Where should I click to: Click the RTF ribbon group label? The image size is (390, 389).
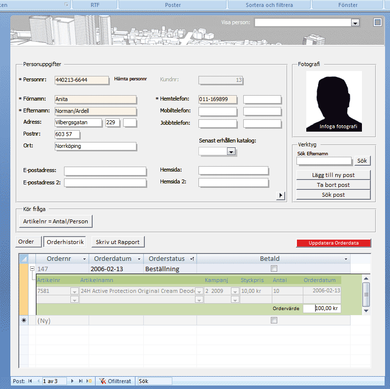pyautogui.click(x=95, y=5)
